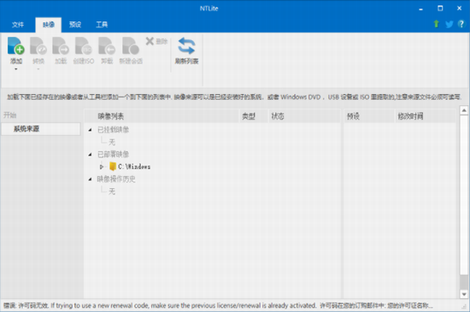
Task: Click the 修改时间 column header
Action: 426,116
